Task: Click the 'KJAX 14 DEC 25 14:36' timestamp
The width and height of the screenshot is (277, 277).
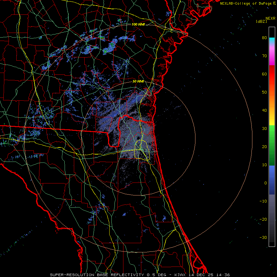Action: [x=202, y=275]
